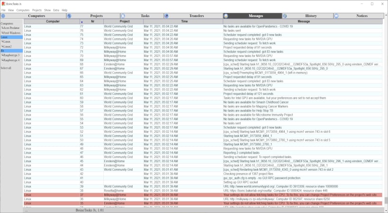Select Fred-Windows in the computers tree
The image size is (388, 213).
click(12, 33)
